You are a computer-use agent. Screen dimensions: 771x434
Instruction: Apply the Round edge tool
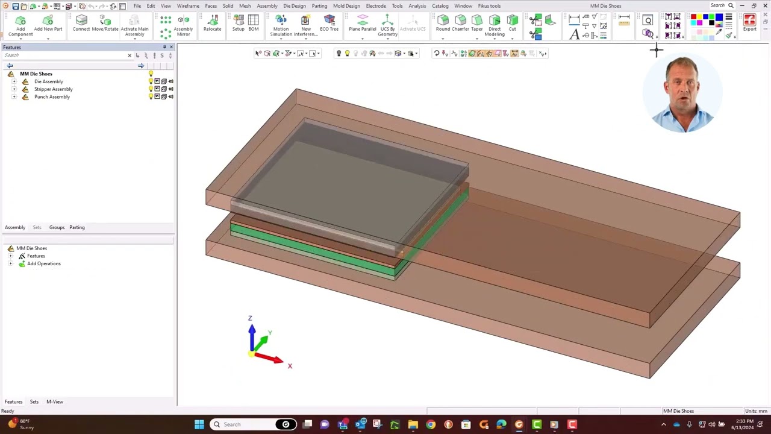(x=443, y=24)
